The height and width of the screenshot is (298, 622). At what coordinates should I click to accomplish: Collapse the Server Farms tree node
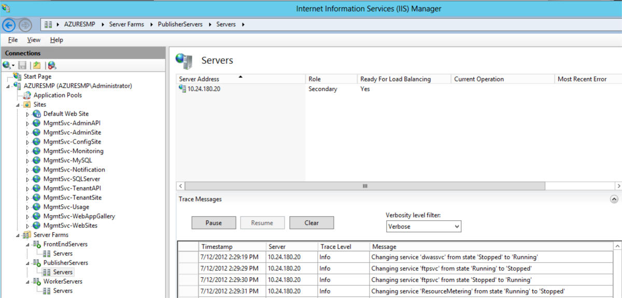click(18, 235)
